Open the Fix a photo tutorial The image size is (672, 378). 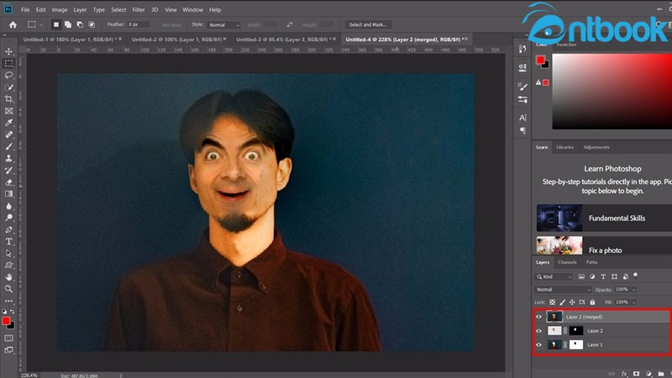point(604,245)
